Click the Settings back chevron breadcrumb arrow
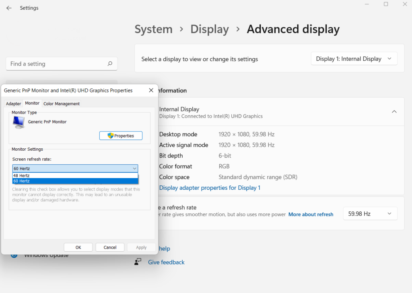 point(8,8)
